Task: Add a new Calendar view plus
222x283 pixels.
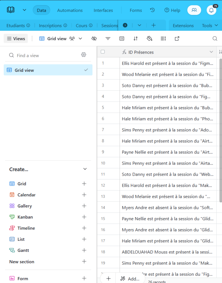Action: coord(84,195)
